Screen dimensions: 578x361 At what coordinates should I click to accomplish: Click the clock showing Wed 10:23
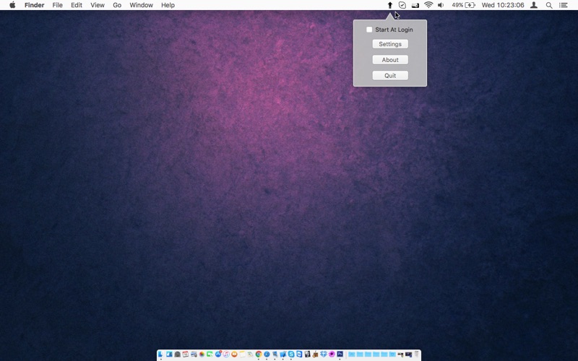(503, 5)
